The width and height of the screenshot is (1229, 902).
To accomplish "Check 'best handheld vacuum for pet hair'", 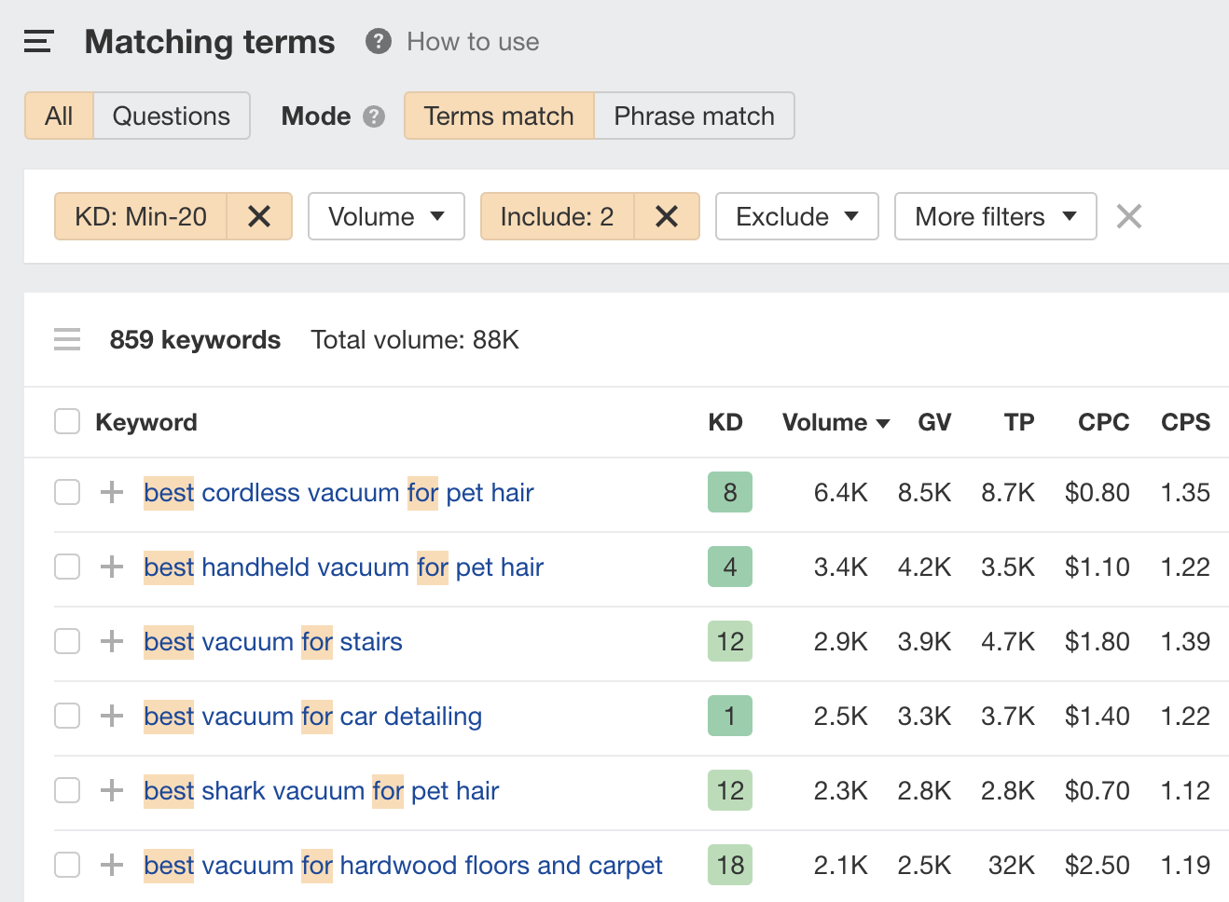I will point(66,567).
